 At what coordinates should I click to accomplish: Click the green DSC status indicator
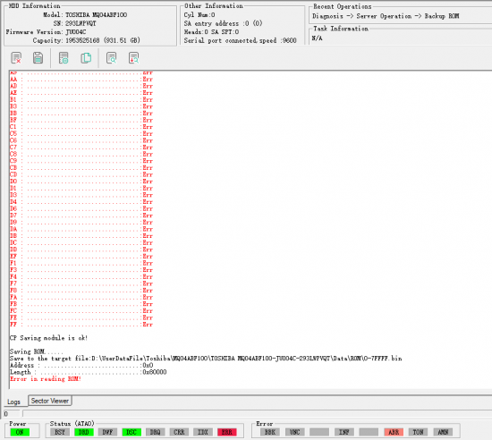click(131, 432)
